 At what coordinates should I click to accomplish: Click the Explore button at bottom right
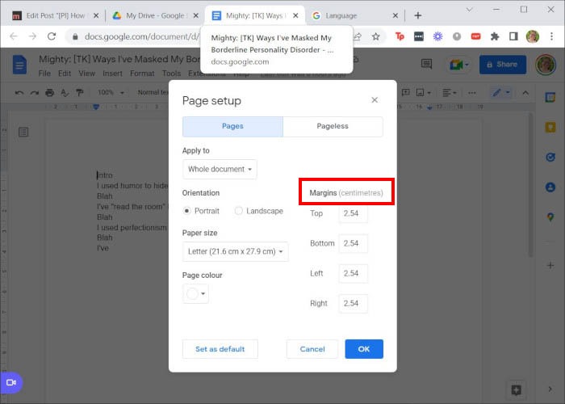tap(516, 390)
